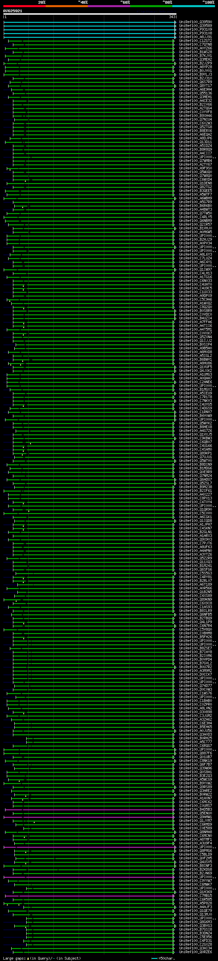Select hit UniRef100_C4DGS9
218x961 pixels.
point(196,408)
